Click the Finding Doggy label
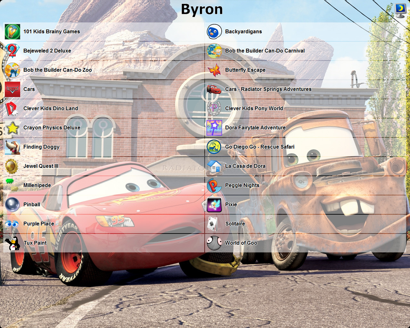Viewport: 410px width, 328px height. click(x=42, y=147)
